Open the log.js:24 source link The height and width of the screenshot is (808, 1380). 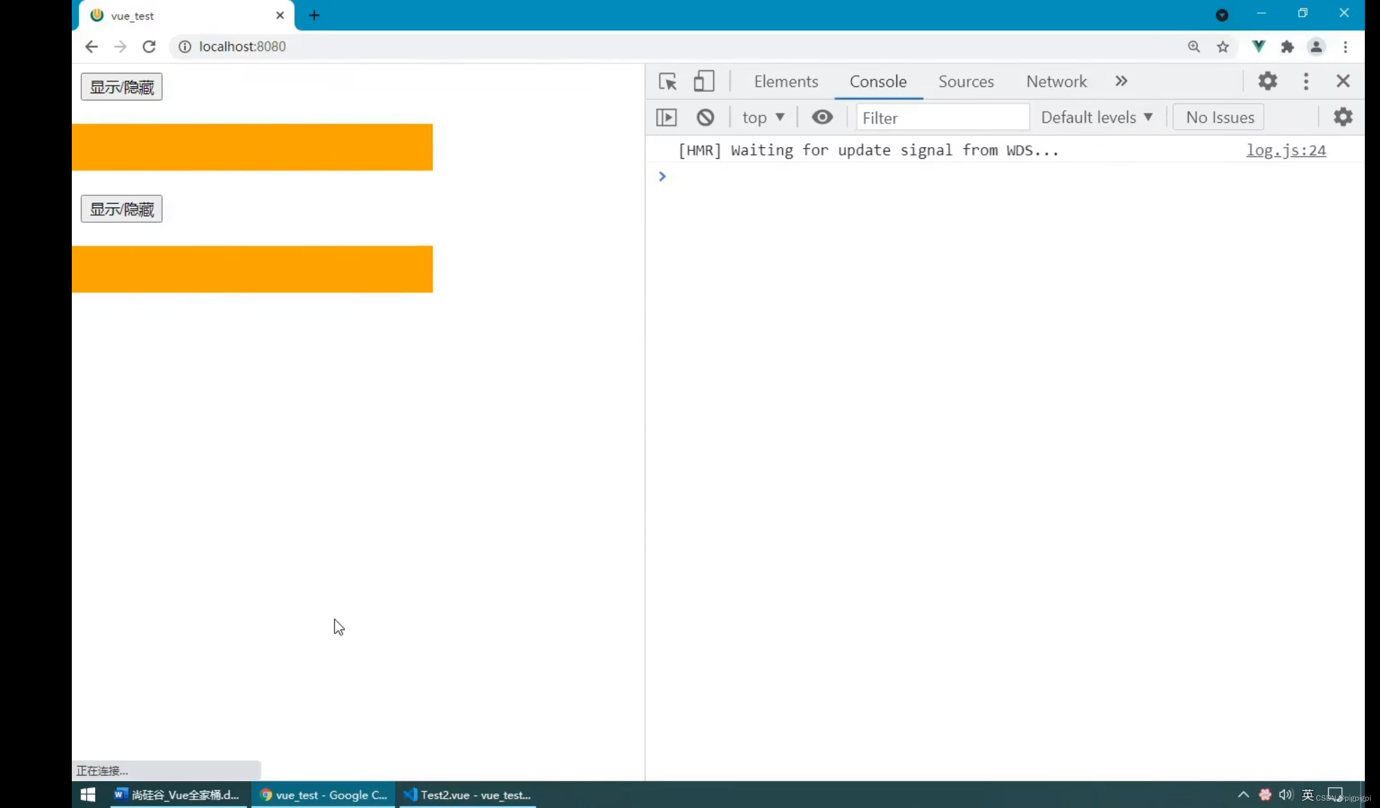(1286, 150)
